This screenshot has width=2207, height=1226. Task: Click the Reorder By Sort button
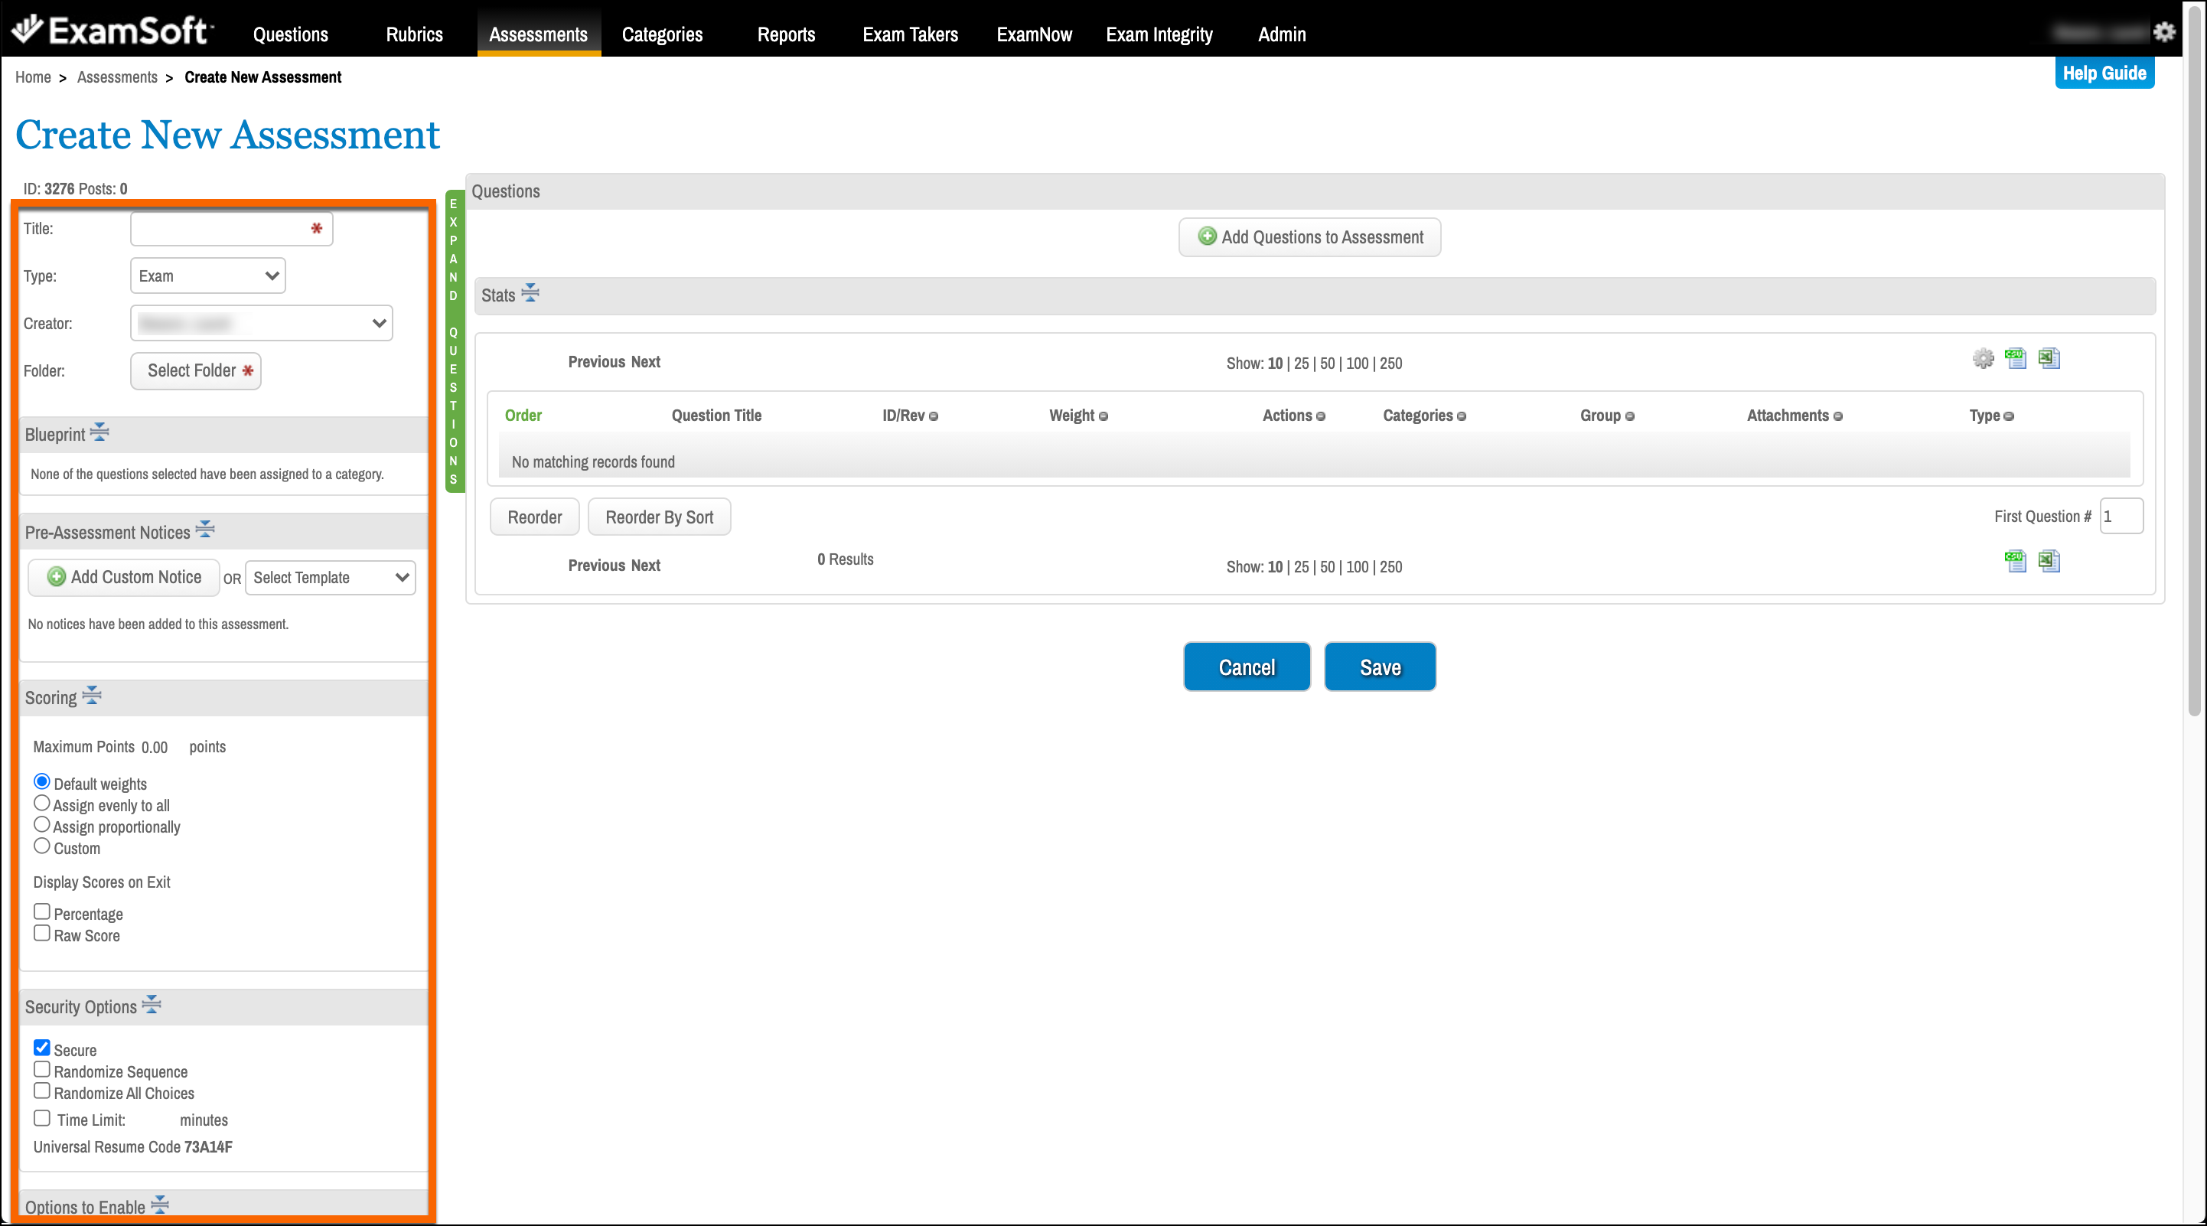pos(659,517)
